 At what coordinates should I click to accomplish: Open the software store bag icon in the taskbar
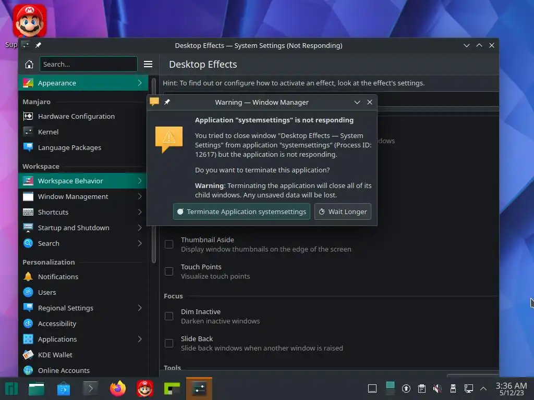coord(64,389)
